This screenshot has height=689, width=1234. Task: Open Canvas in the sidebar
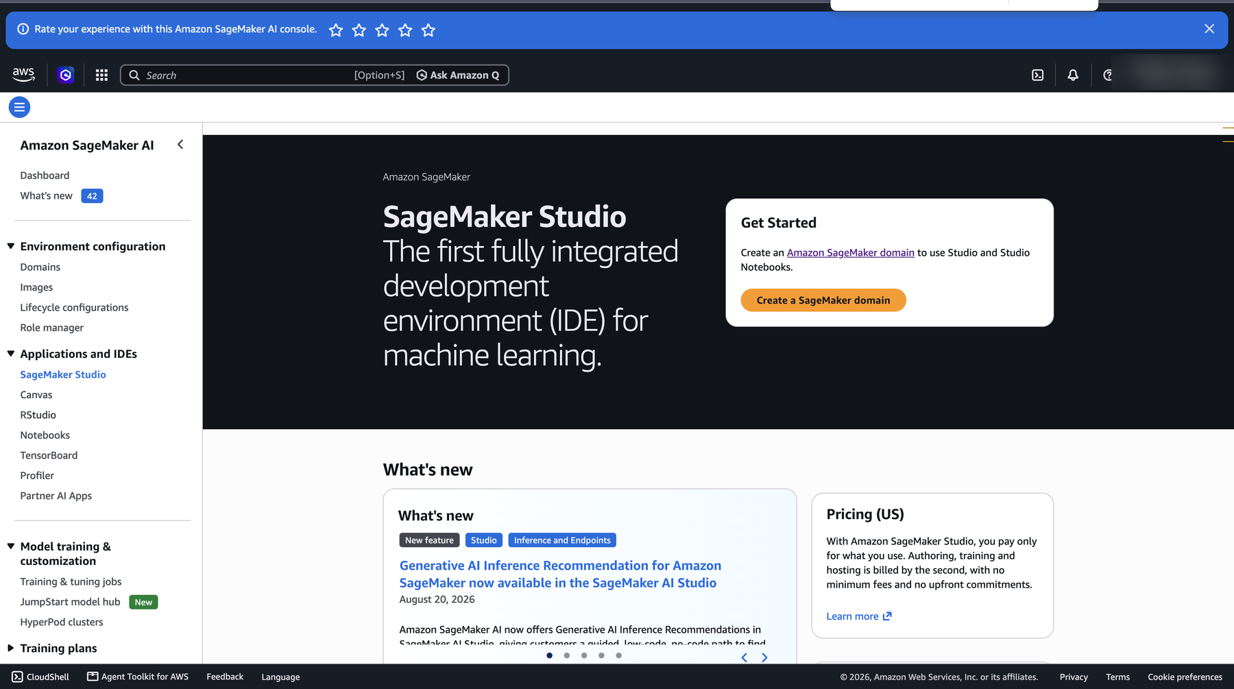coord(36,395)
